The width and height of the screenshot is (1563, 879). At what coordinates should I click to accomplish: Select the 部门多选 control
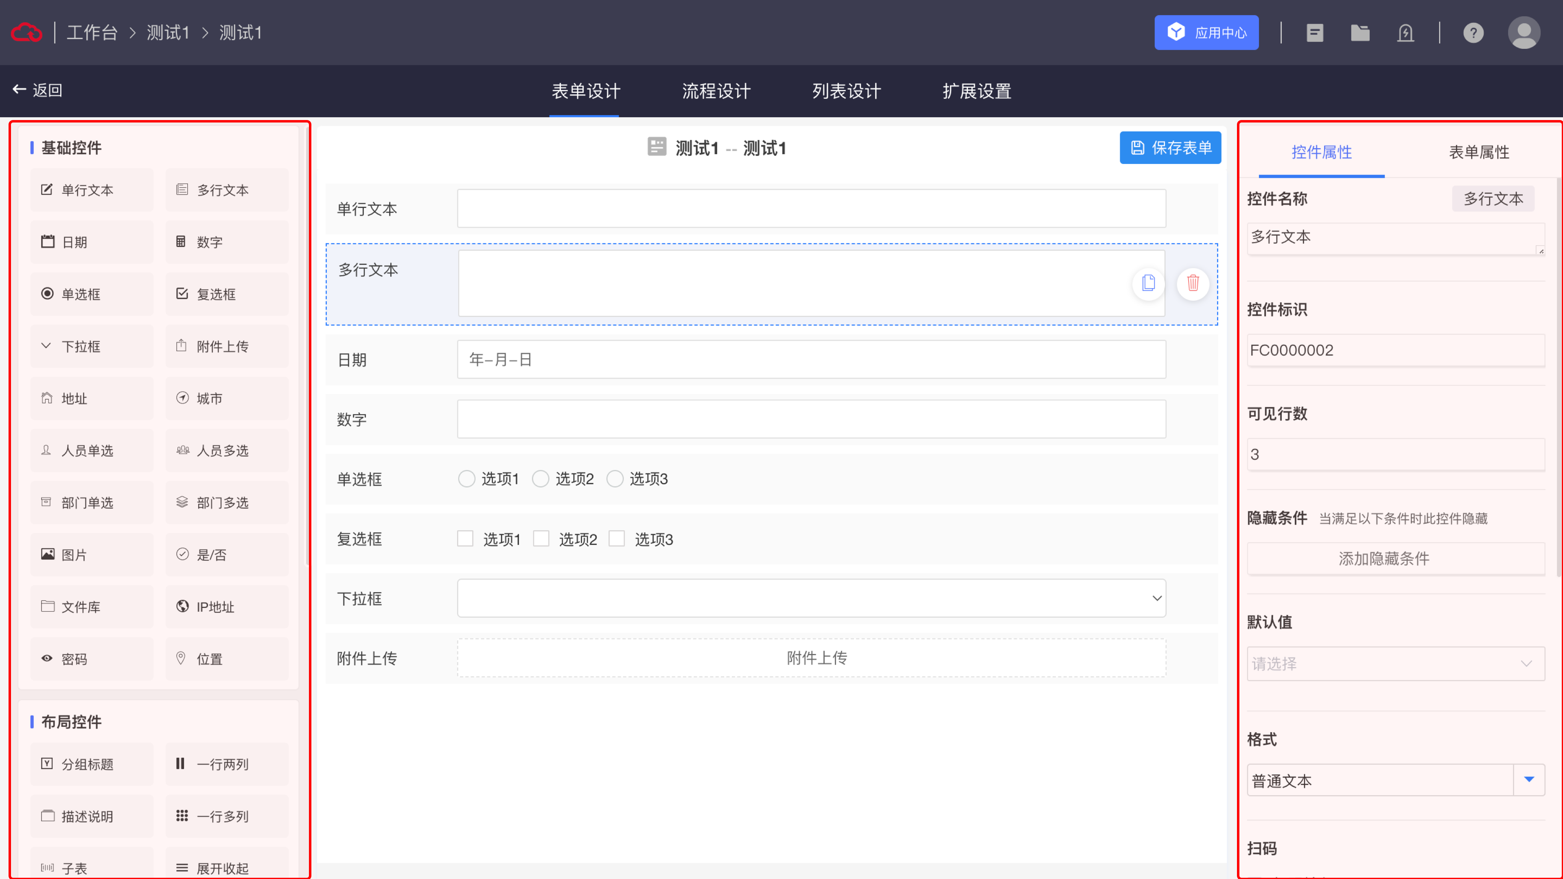(x=227, y=503)
